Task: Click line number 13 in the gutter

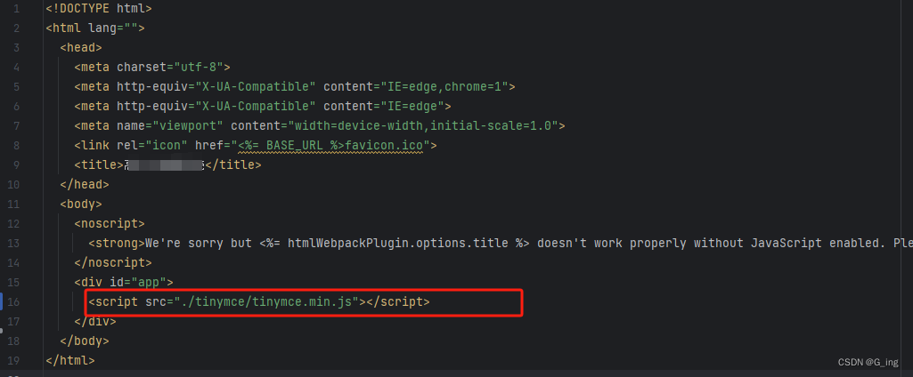Action: point(13,244)
